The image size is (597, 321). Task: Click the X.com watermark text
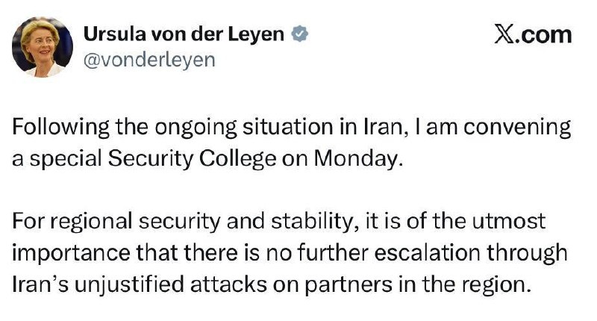[x=534, y=34]
